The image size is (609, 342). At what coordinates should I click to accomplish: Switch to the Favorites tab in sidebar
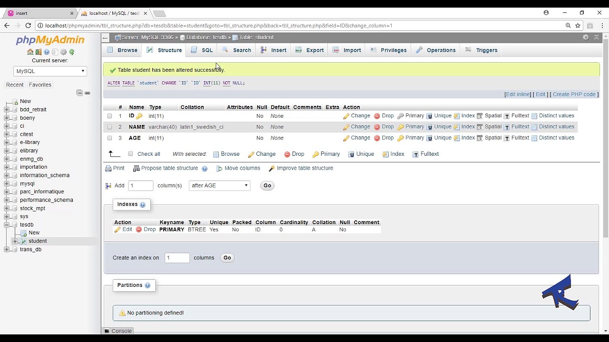coord(40,85)
